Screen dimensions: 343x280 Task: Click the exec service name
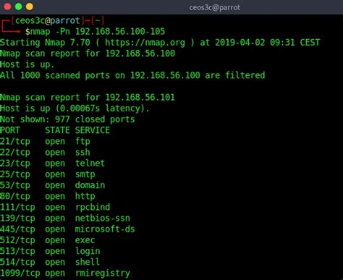(85, 240)
